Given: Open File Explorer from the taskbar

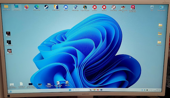Looking at the screenshot, I should (x=94, y=90).
